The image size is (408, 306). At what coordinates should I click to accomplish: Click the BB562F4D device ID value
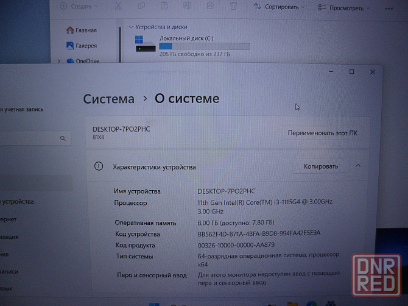[x=259, y=233]
